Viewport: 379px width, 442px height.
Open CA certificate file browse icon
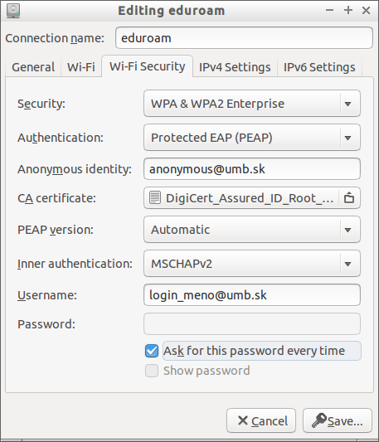pos(349,198)
